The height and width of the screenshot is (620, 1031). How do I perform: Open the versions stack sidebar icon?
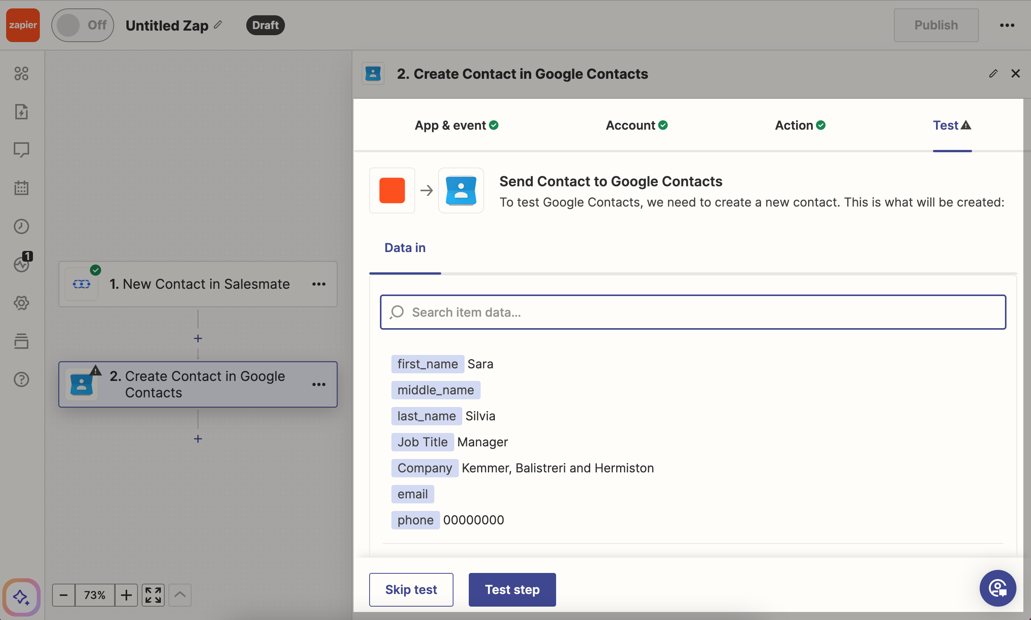[21, 341]
